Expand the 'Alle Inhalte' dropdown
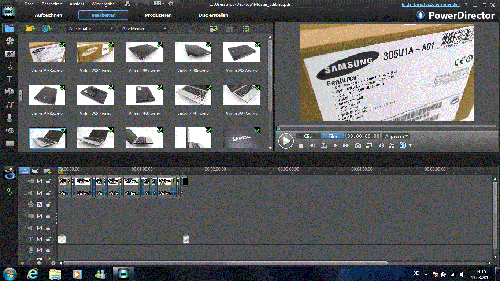Image resolution: width=500 pixels, height=281 pixels. click(x=91, y=29)
